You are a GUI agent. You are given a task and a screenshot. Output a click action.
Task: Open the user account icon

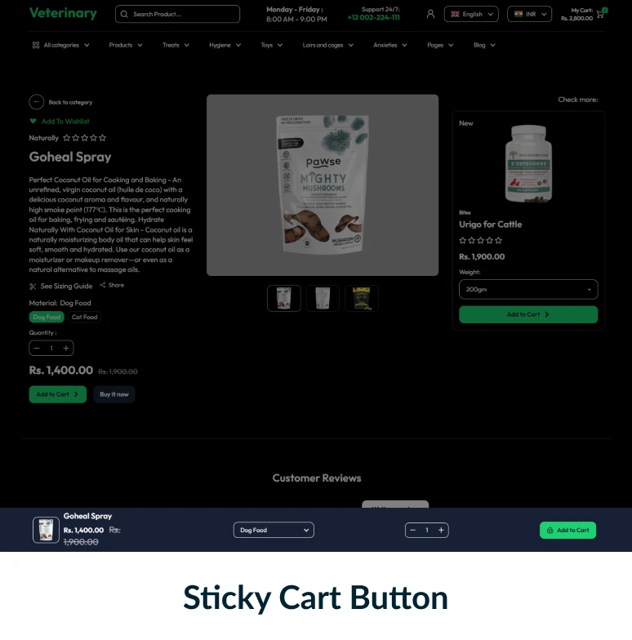tap(430, 15)
